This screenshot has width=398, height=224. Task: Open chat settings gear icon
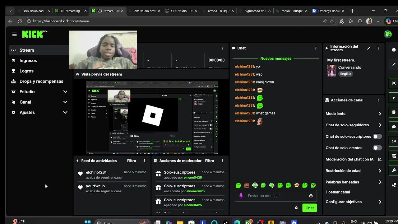tap(296, 208)
